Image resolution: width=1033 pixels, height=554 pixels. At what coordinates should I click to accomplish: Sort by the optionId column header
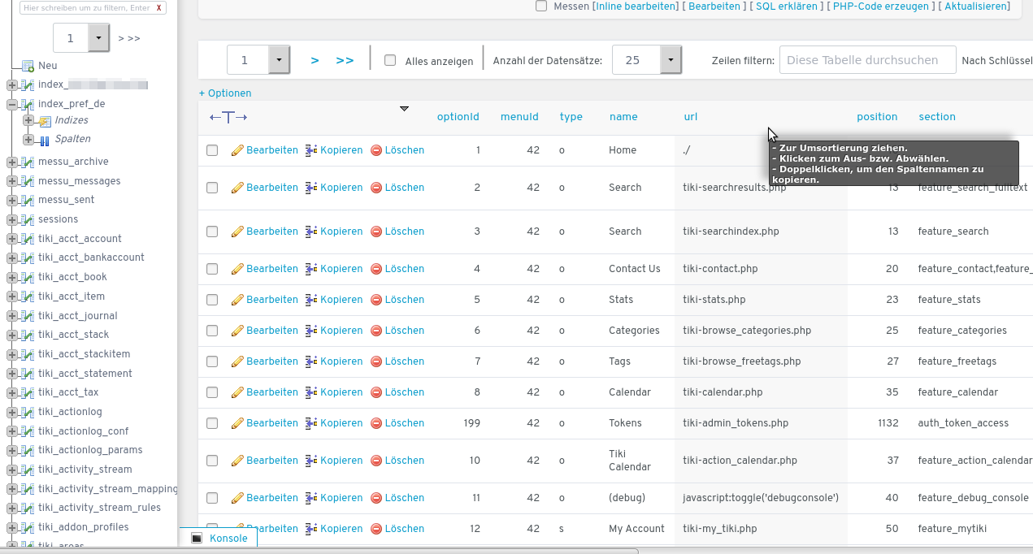tap(458, 117)
